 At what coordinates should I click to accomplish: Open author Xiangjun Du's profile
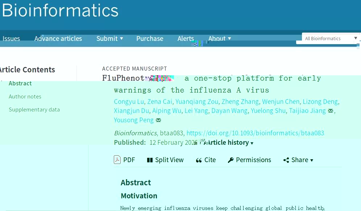coord(132,110)
